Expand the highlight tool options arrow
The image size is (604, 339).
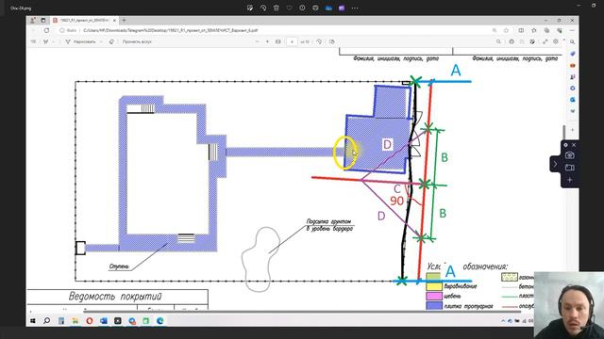[54, 41]
